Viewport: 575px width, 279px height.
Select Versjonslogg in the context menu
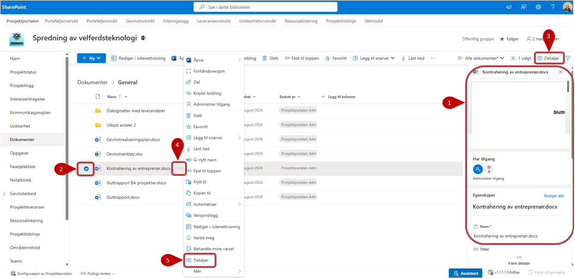pos(205,215)
